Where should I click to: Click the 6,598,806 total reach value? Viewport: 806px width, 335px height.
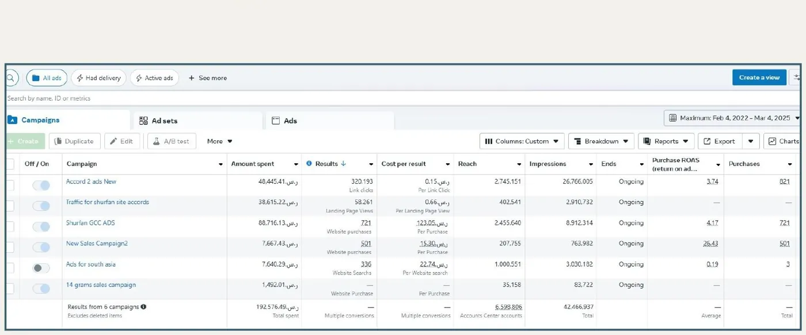[508, 307]
